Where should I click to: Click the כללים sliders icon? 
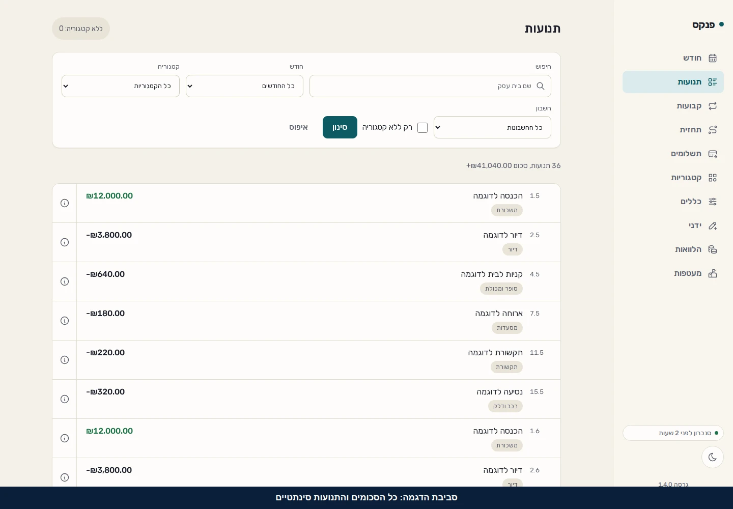pos(713,202)
